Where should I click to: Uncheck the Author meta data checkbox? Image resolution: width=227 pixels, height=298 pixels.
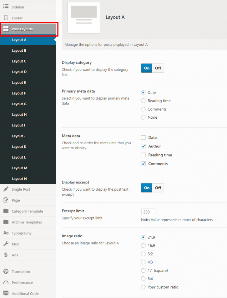(x=143, y=146)
